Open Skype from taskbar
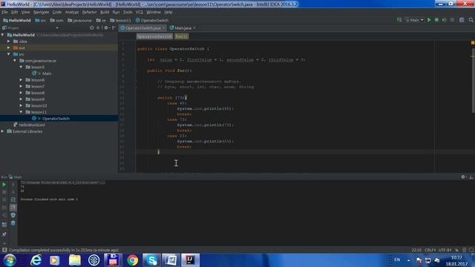 (x=151, y=260)
